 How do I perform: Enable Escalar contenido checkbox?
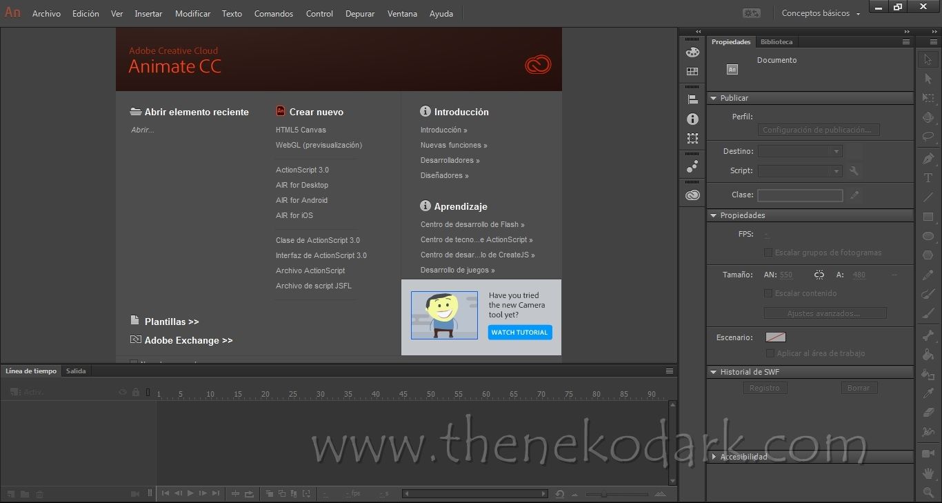(x=768, y=293)
